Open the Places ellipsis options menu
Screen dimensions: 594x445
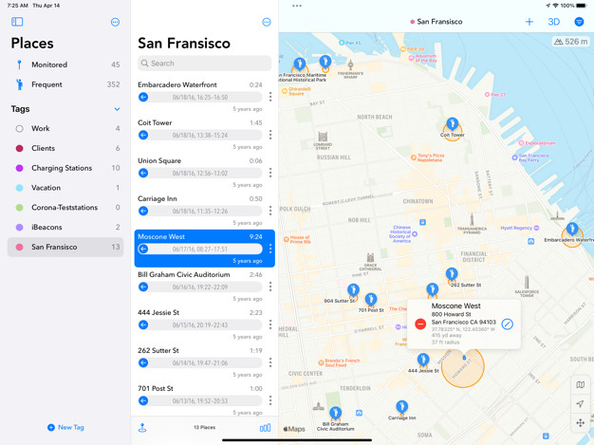point(115,22)
